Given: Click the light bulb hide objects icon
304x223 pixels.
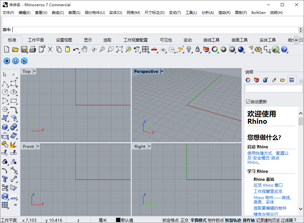Looking at the screenshot, I should (189, 49).
